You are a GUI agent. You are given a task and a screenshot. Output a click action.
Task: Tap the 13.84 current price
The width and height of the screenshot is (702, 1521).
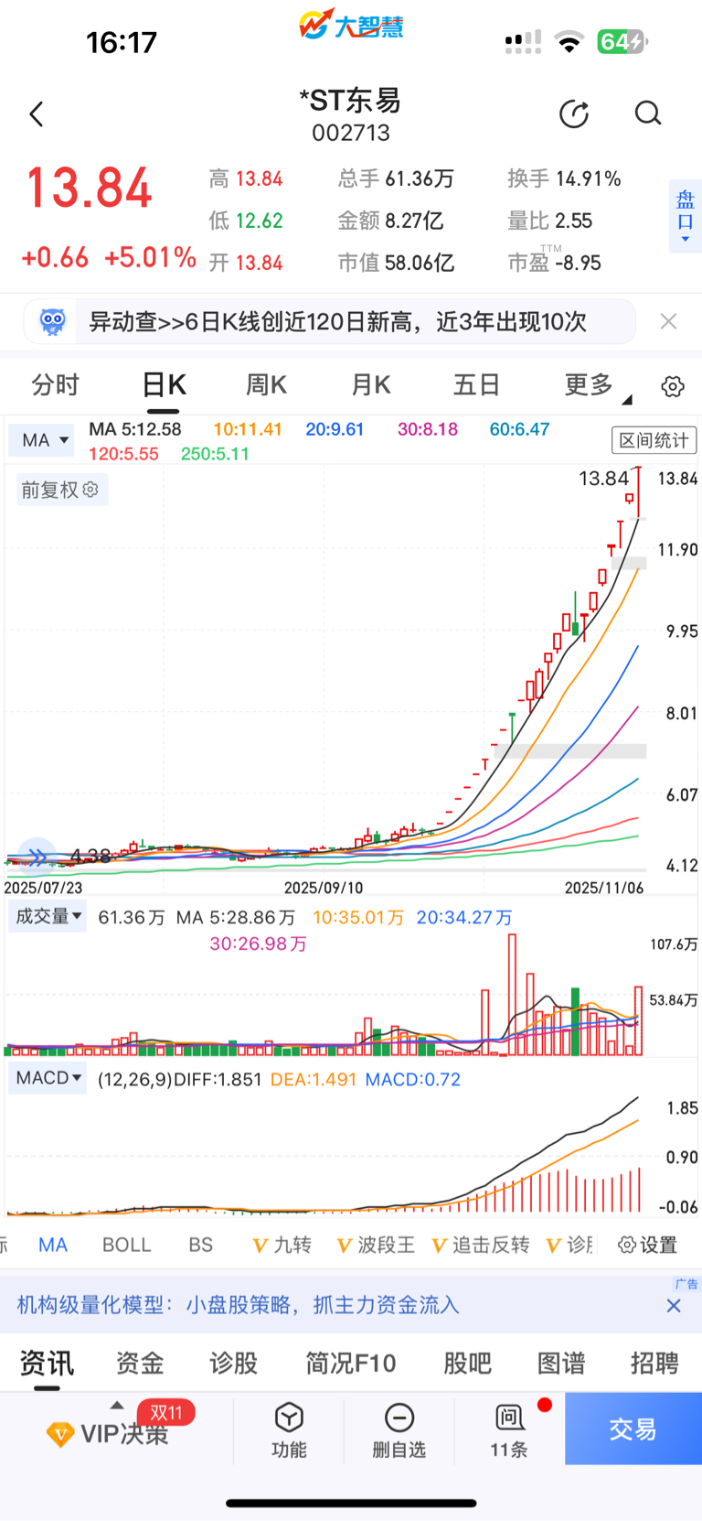(x=89, y=189)
